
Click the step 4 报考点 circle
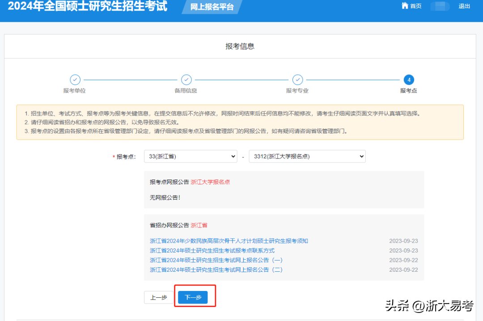point(408,80)
